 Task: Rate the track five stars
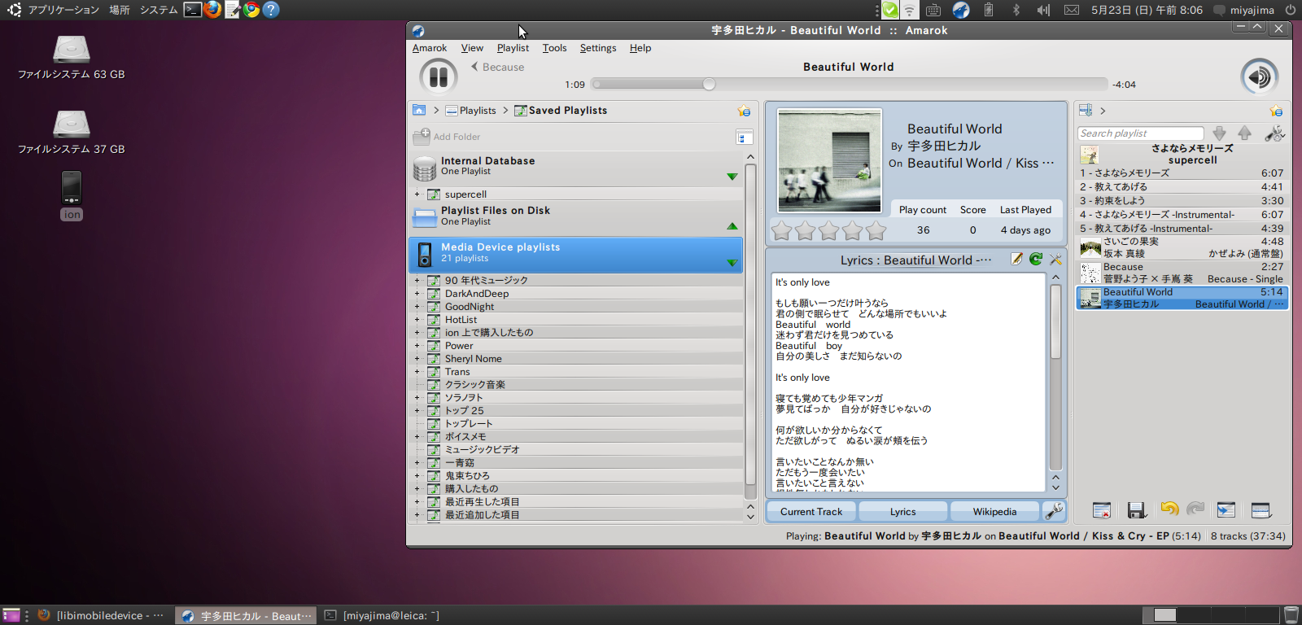click(x=876, y=231)
